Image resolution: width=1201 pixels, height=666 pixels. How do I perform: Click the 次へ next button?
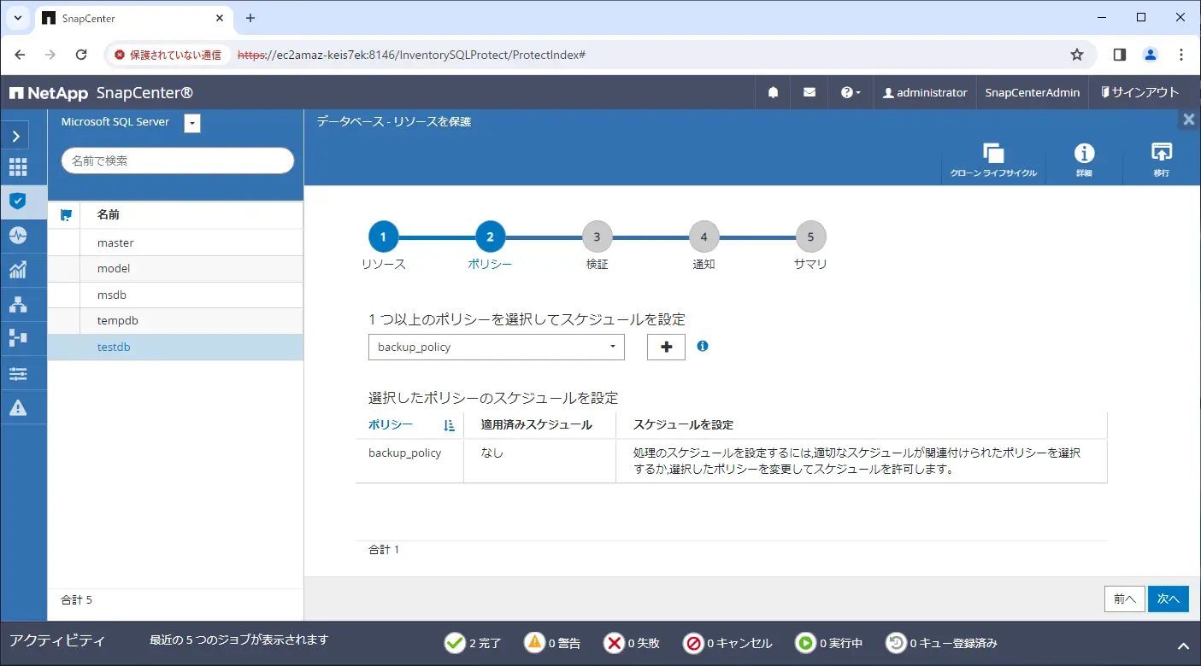pos(1169,599)
